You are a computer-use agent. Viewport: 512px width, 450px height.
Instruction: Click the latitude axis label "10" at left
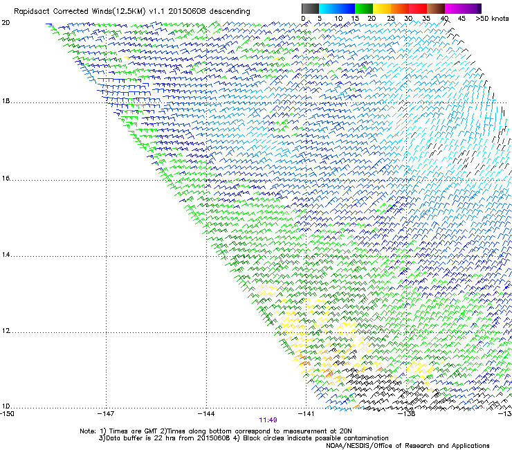point(6,406)
